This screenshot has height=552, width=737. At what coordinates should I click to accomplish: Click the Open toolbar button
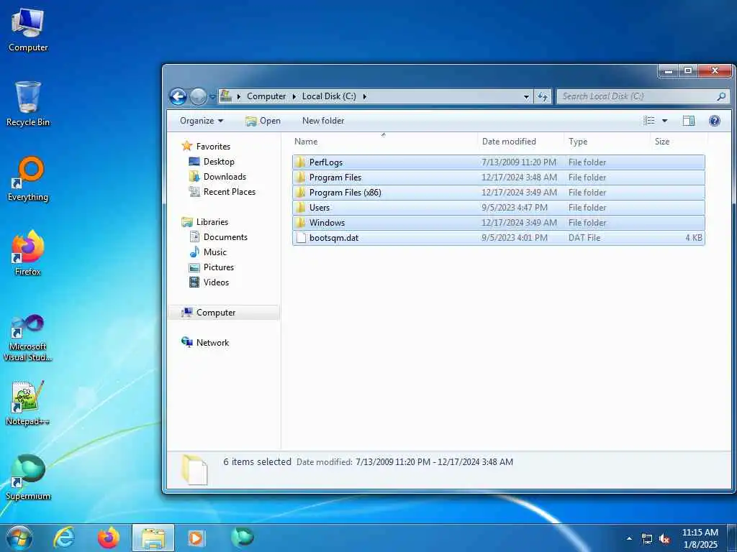click(263, 121)
